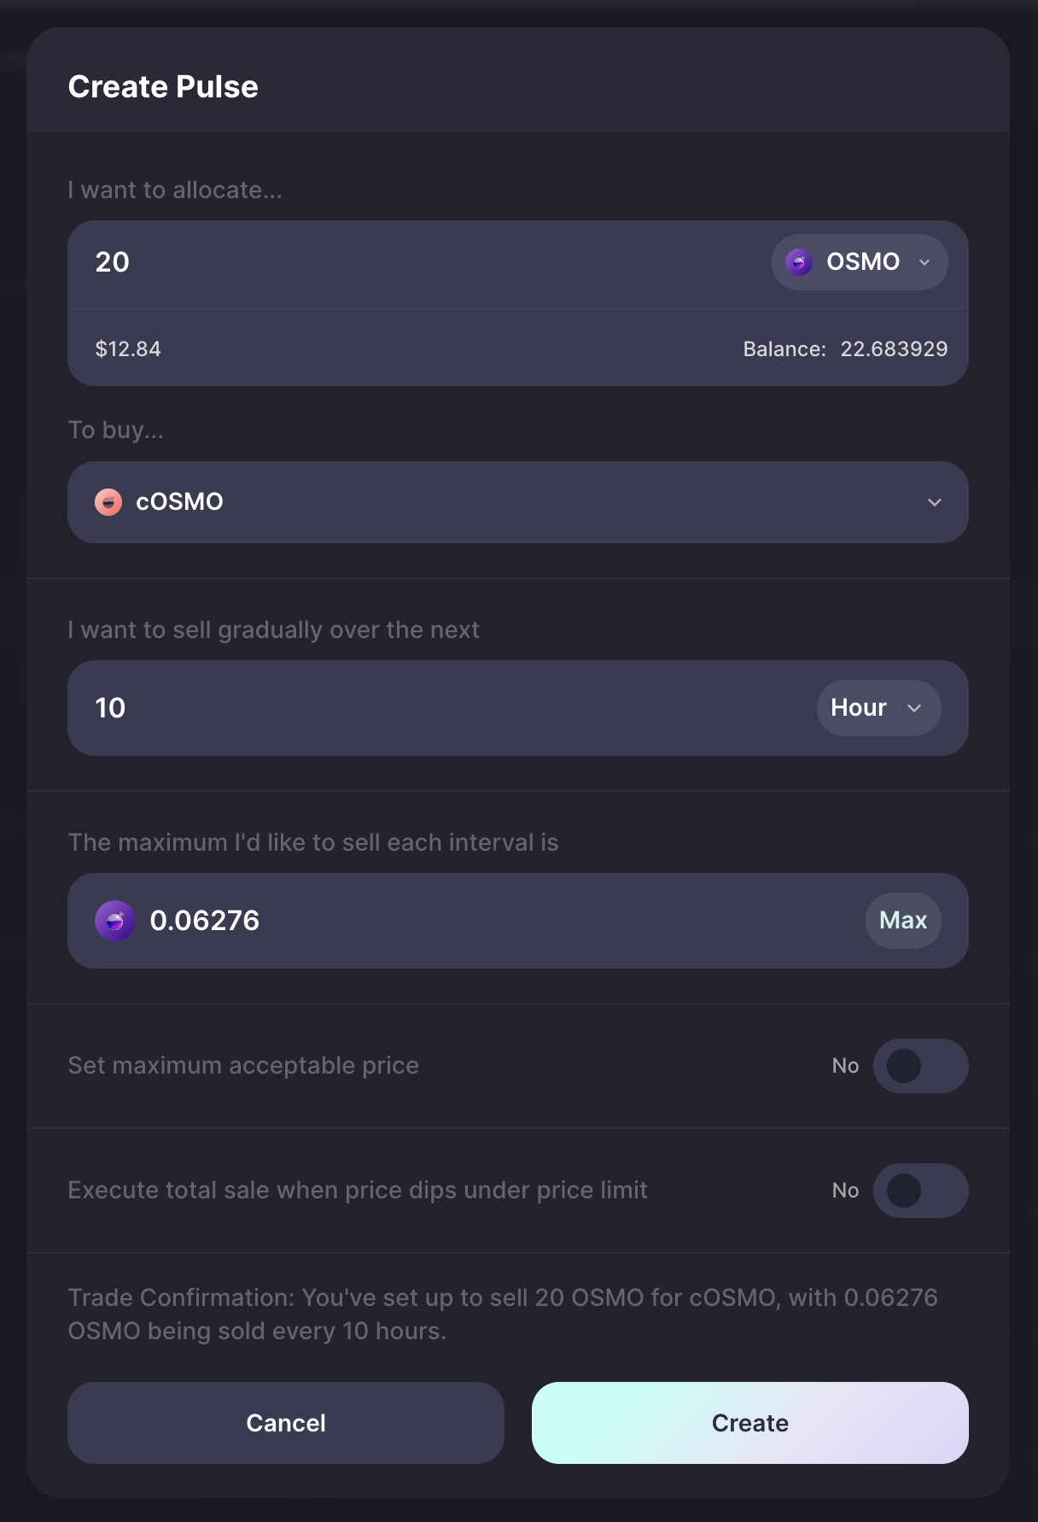The height and width of the screenshot is (1522, 1038).
Task: Click the chevron in the cOSMO field
Action: click(x=935, y=502)
